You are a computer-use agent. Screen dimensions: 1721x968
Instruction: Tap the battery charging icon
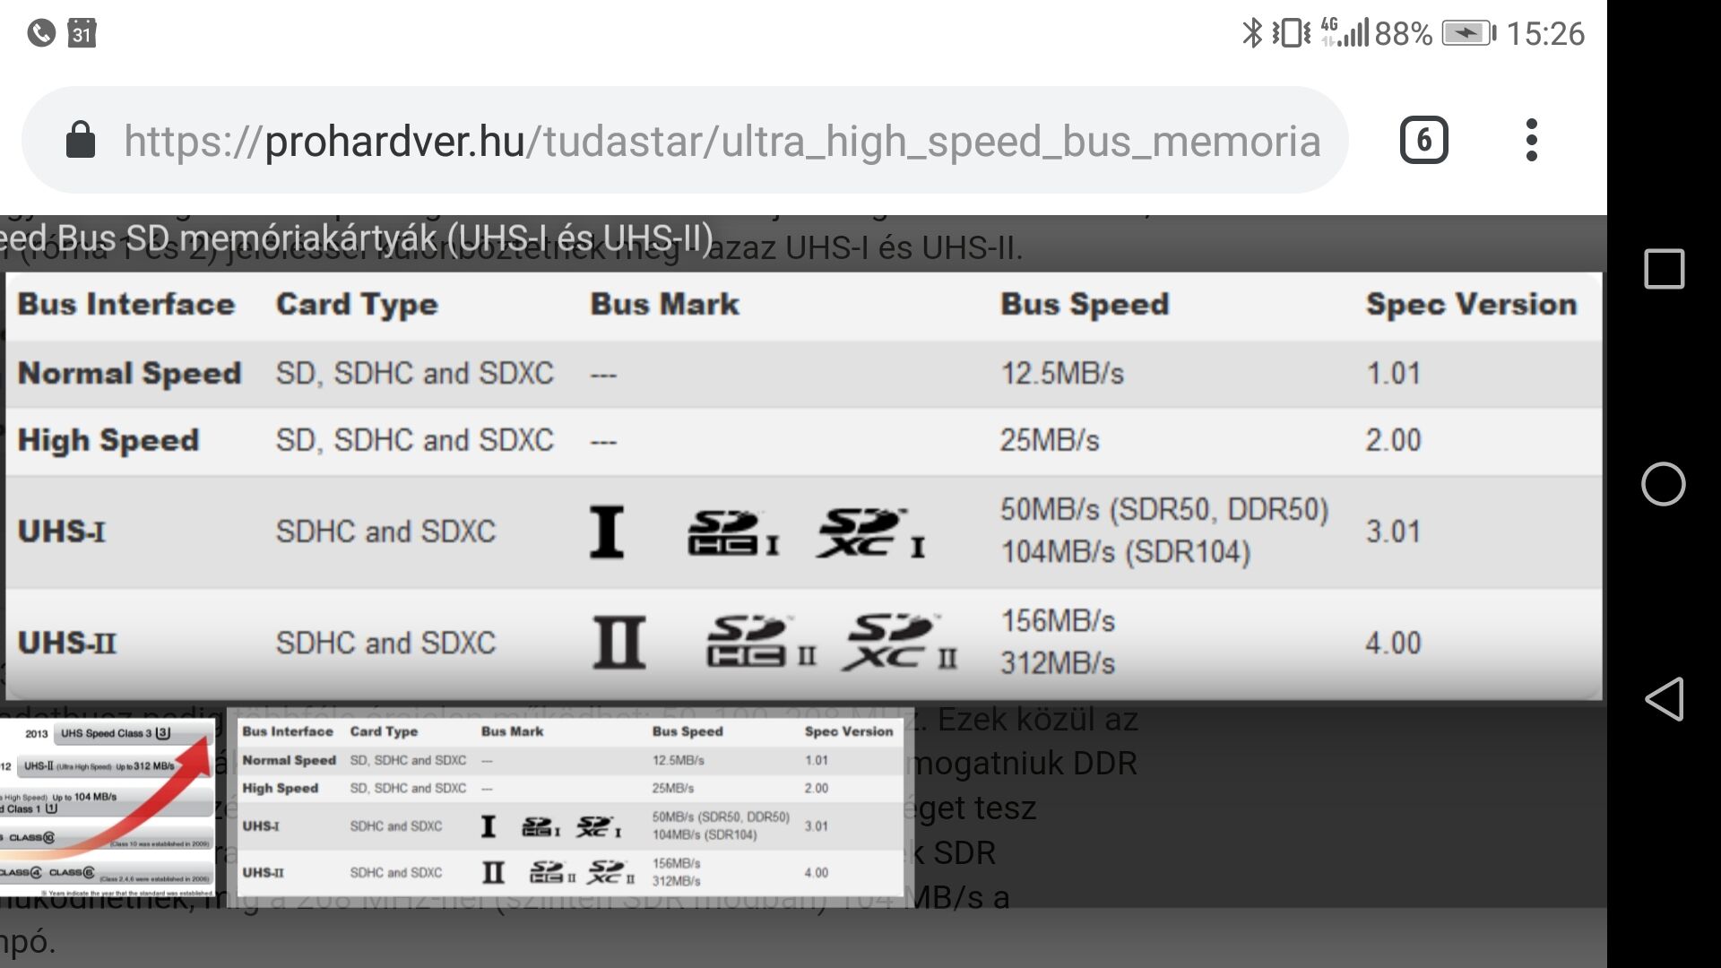point(1468,33)
